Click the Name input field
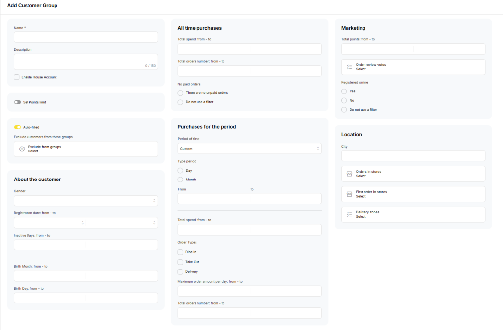 pyautogui.click(x=85, y=37)
